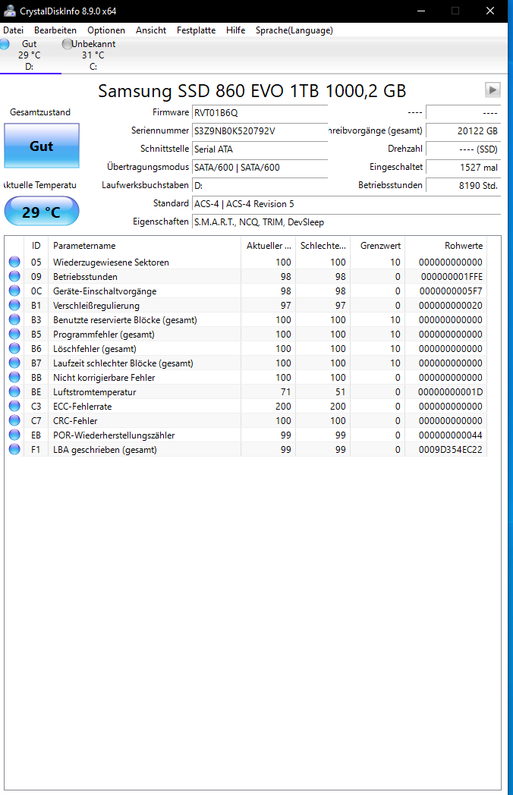
Task: Click status icon for Luftstromtemperatur
Action: point(14,392)
